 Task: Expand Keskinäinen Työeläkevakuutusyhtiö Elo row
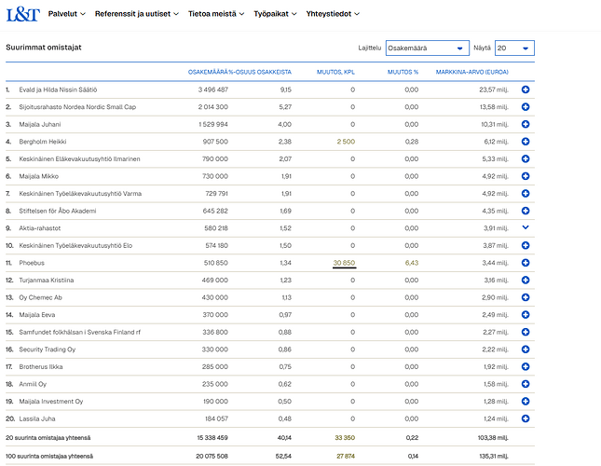click(x=526, y=245)
